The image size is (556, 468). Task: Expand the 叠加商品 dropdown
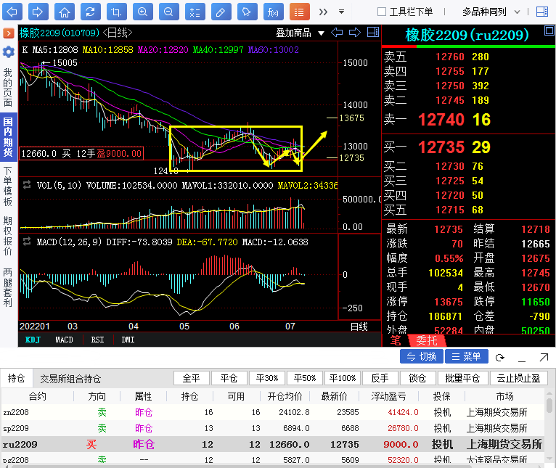pos(298,33)
